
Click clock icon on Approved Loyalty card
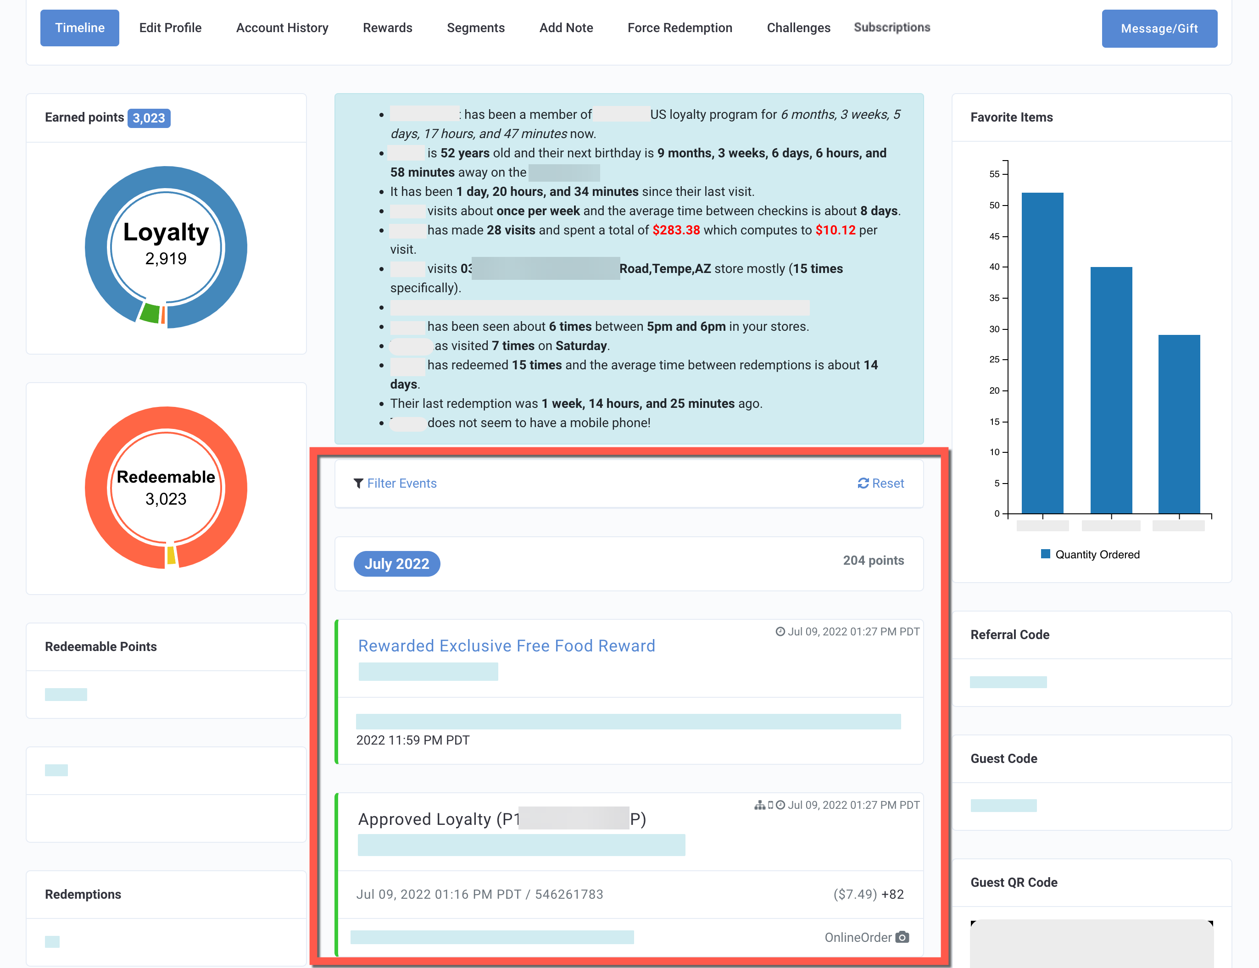[780, 805]
